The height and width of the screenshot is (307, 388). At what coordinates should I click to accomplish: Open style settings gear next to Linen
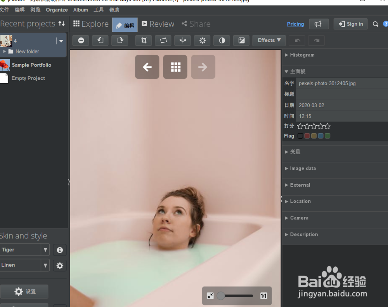(x=60, y=266)
